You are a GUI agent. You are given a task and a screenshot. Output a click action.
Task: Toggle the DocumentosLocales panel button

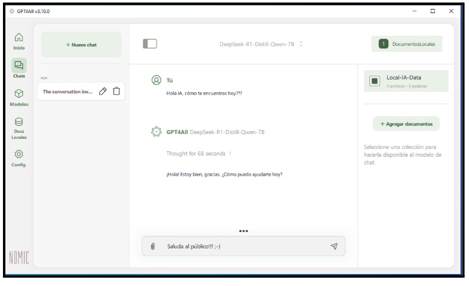(406, 44)
